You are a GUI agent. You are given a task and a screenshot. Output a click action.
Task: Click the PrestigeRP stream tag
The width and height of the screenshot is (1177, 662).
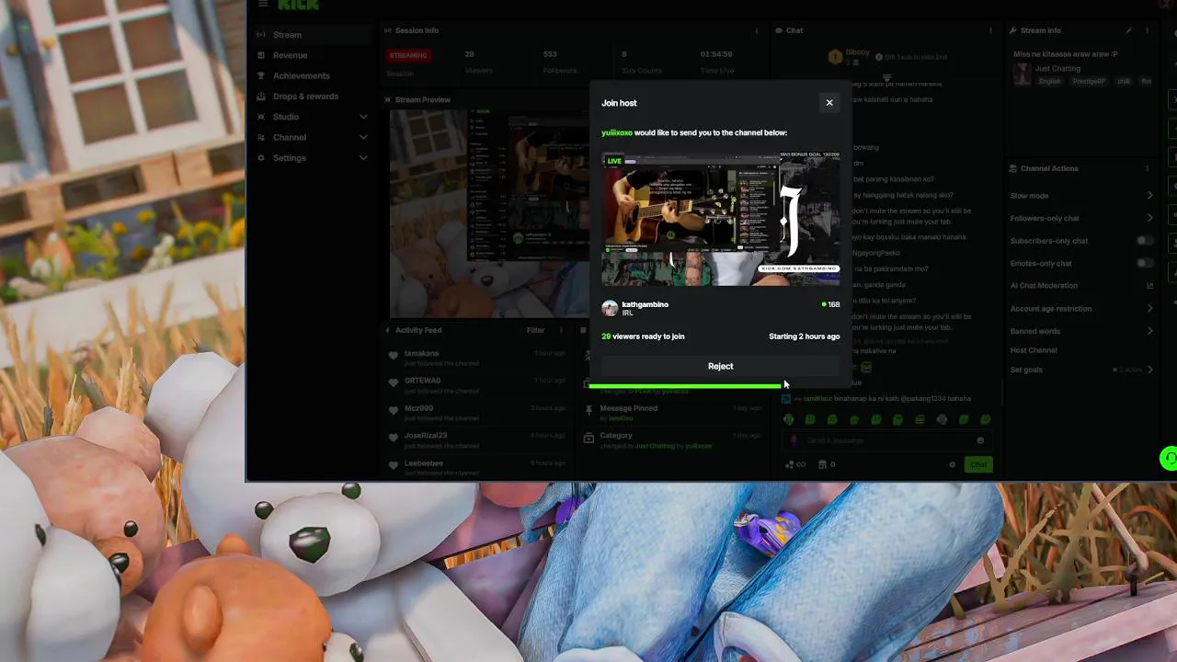(1089, 81)
